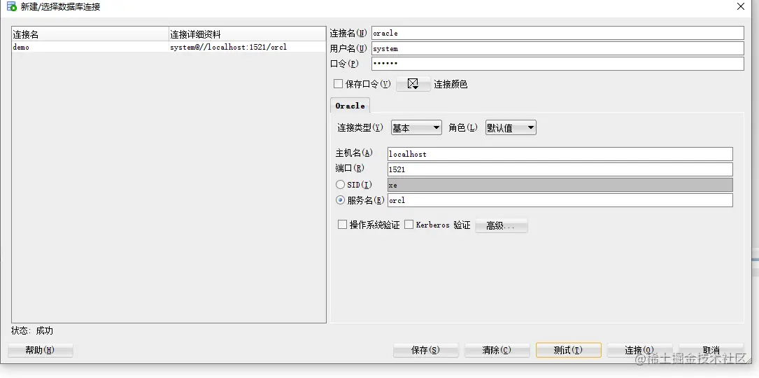Click the 取消 button
Image resolution: width=759 pixels, height=378 pixels.
coord(711,351)
